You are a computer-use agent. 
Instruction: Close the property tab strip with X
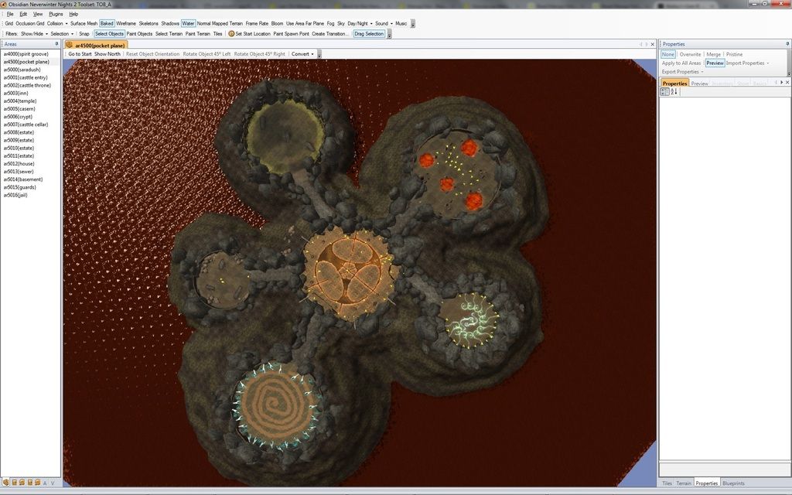pyautogui.click(x=787, y=83)
